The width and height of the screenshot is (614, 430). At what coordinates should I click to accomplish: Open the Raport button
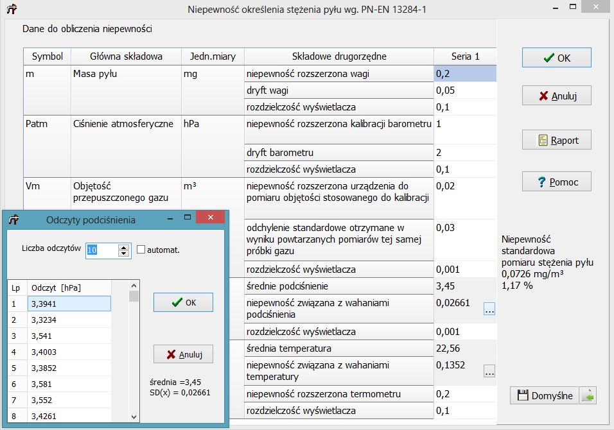point(556,140)
